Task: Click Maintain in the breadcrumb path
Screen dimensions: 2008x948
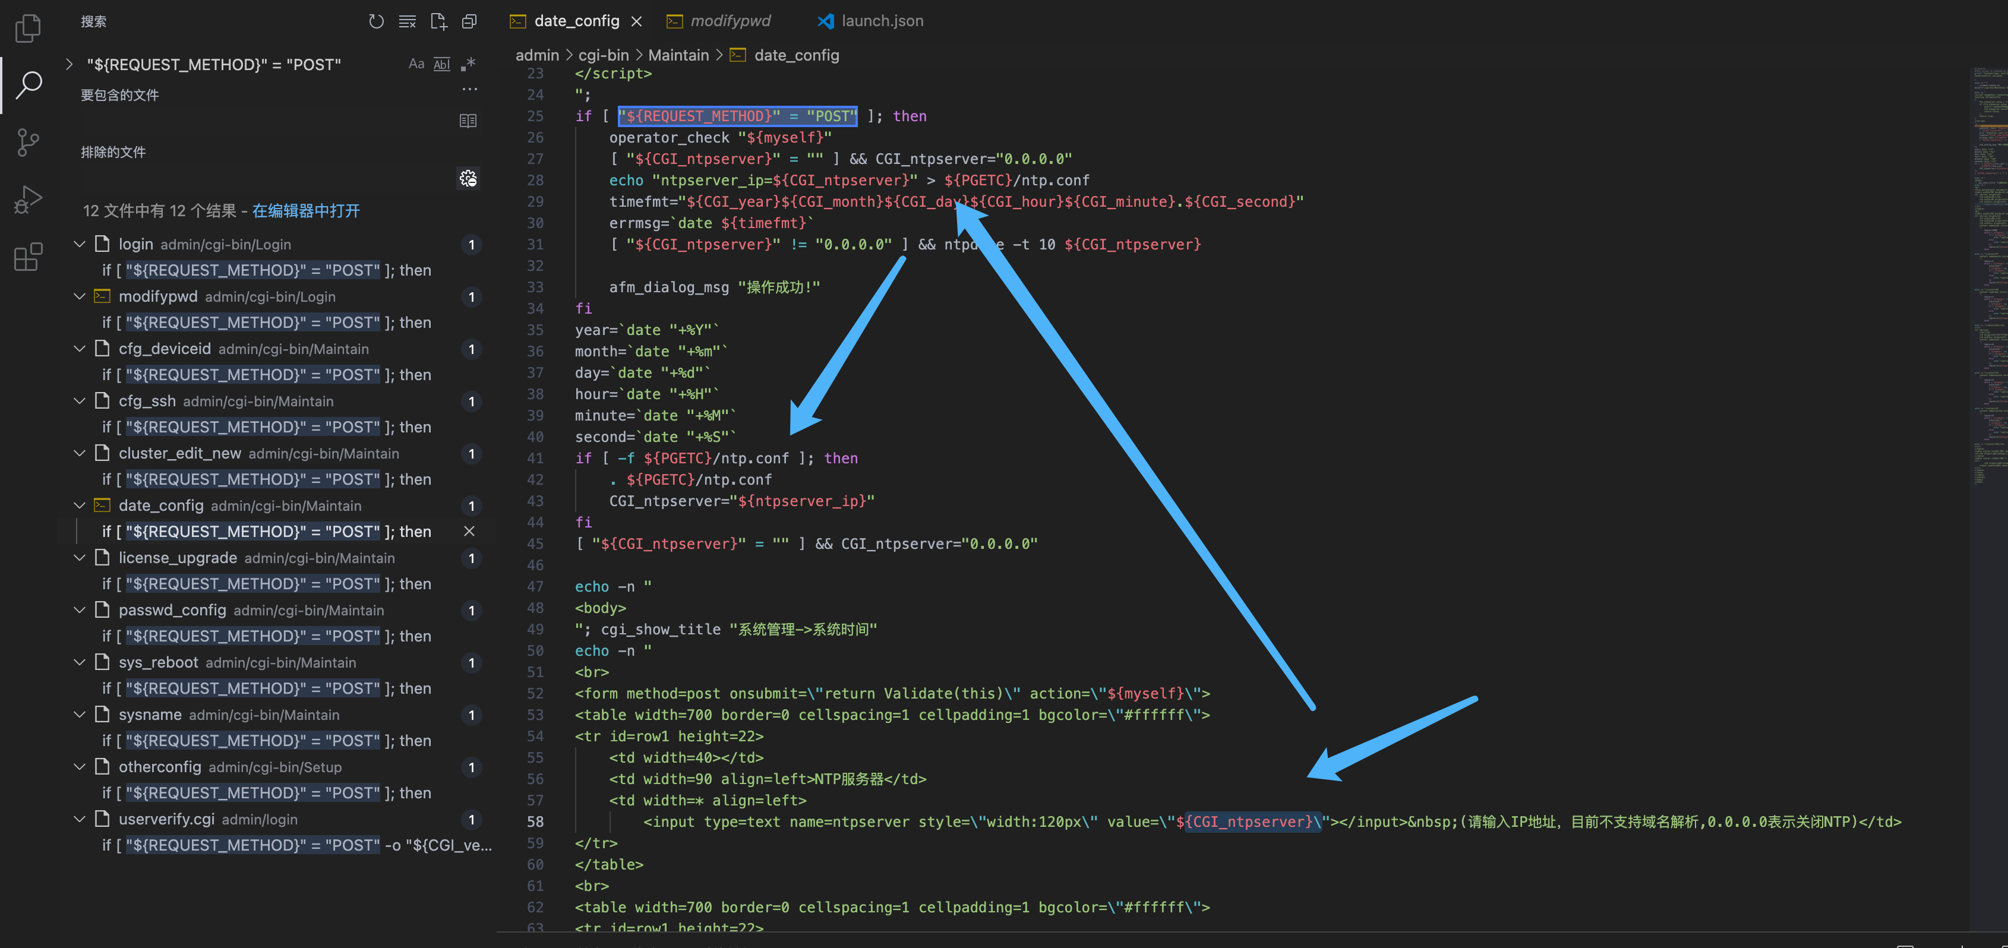Action: click(x=678, y=55)
